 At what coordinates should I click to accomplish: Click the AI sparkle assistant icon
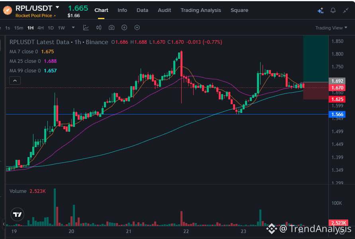320,10
